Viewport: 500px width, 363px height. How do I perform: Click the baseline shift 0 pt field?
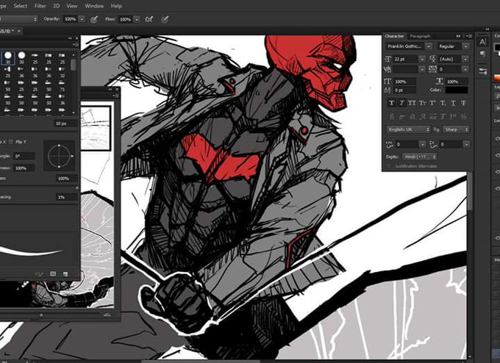coord(404,90)
